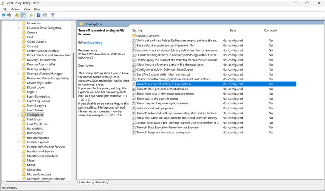Click the icon for Turn off heap termination on corruption
Viewport: 325px width, 191px height.
click(134, 132)
